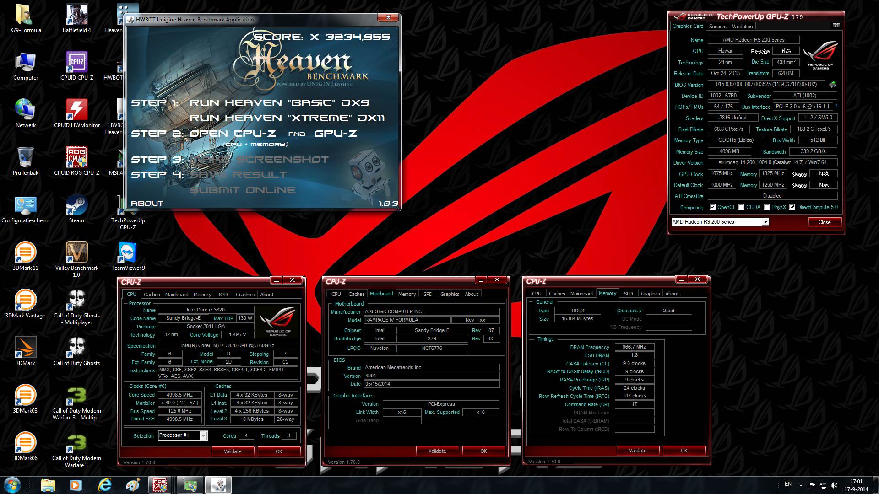Click CAS# Latency value 9.0 clocks
This screenshot has height=494, width=879.
tap(634, 364)
